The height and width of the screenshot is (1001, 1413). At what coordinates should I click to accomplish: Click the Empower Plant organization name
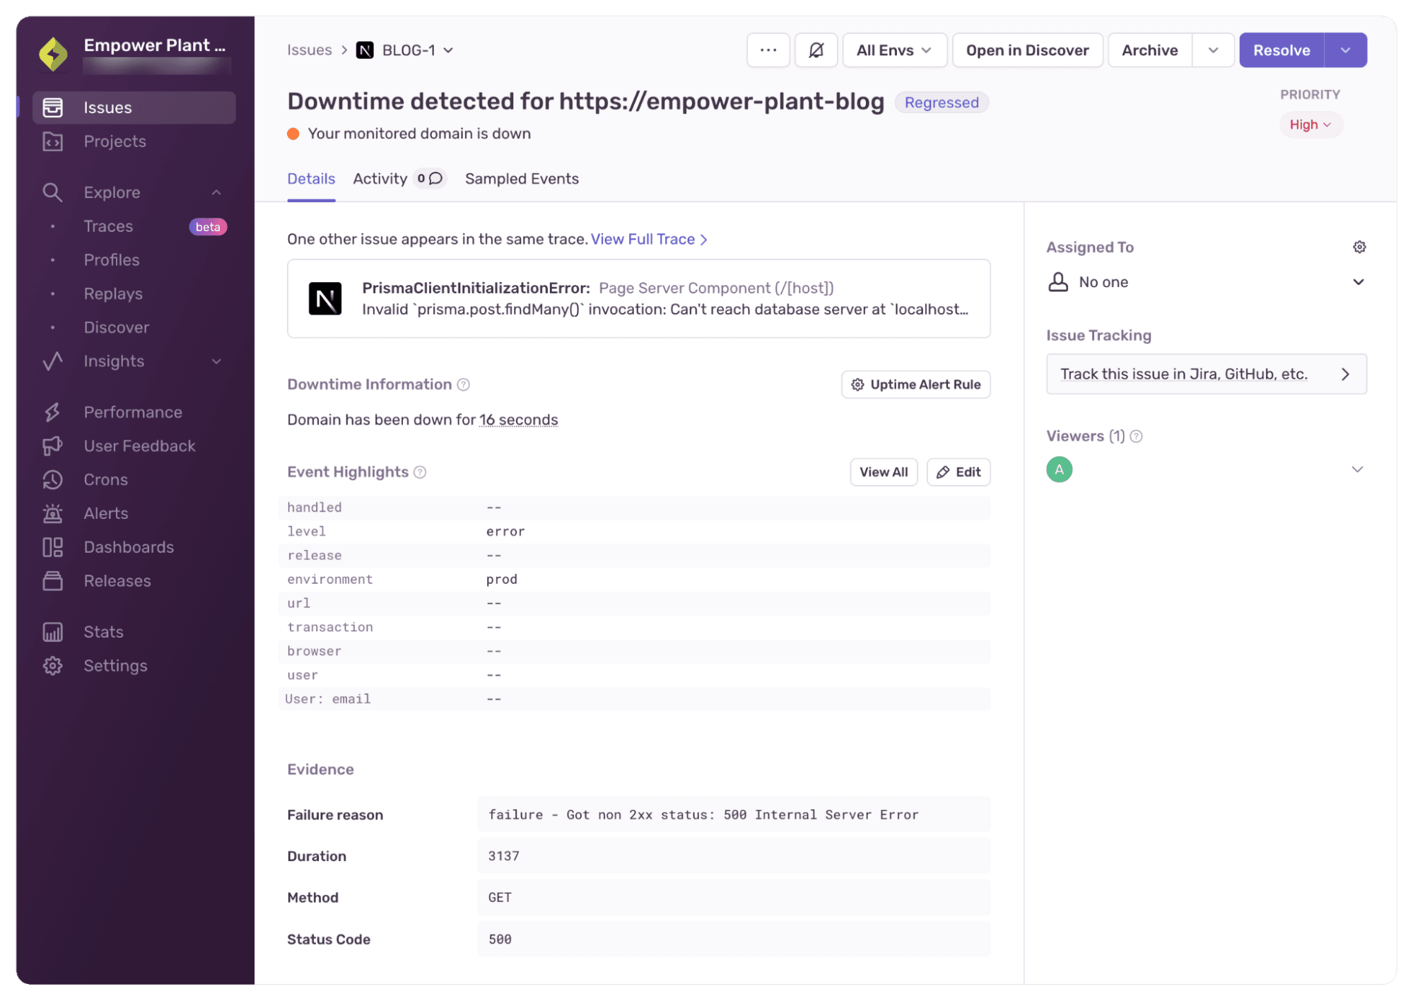coord(155,45)
